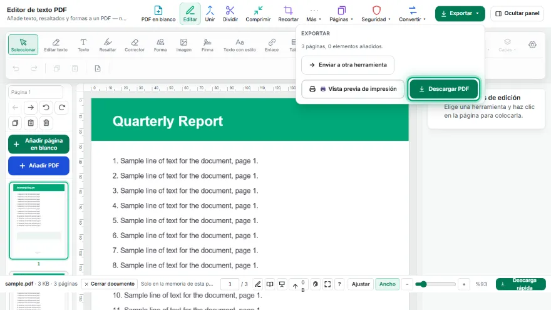This screenshot has width=551, height=310.
Task: Click the pencil icon in status bar
Action: 257,284
